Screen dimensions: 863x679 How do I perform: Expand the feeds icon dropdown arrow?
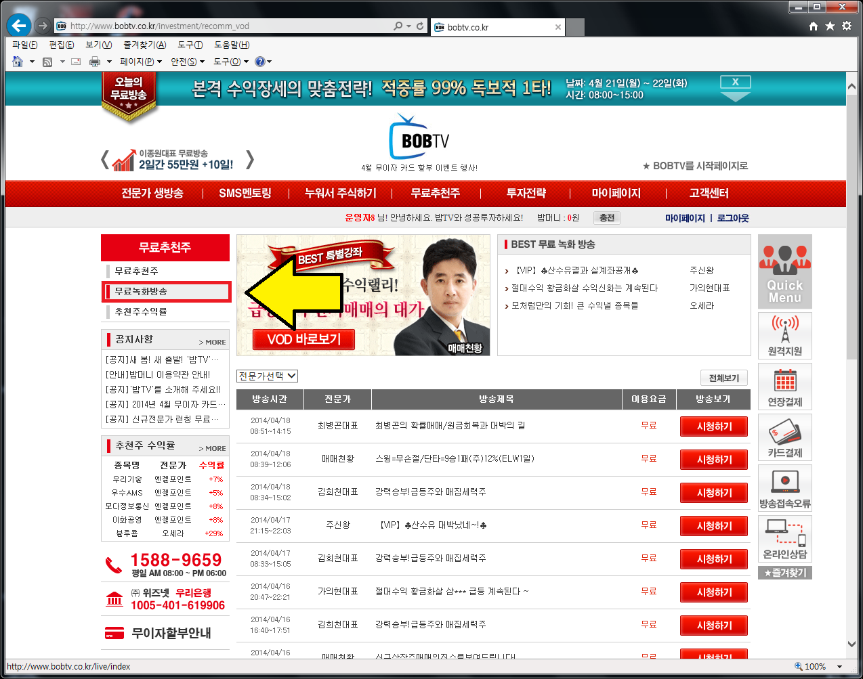point(62,62)
